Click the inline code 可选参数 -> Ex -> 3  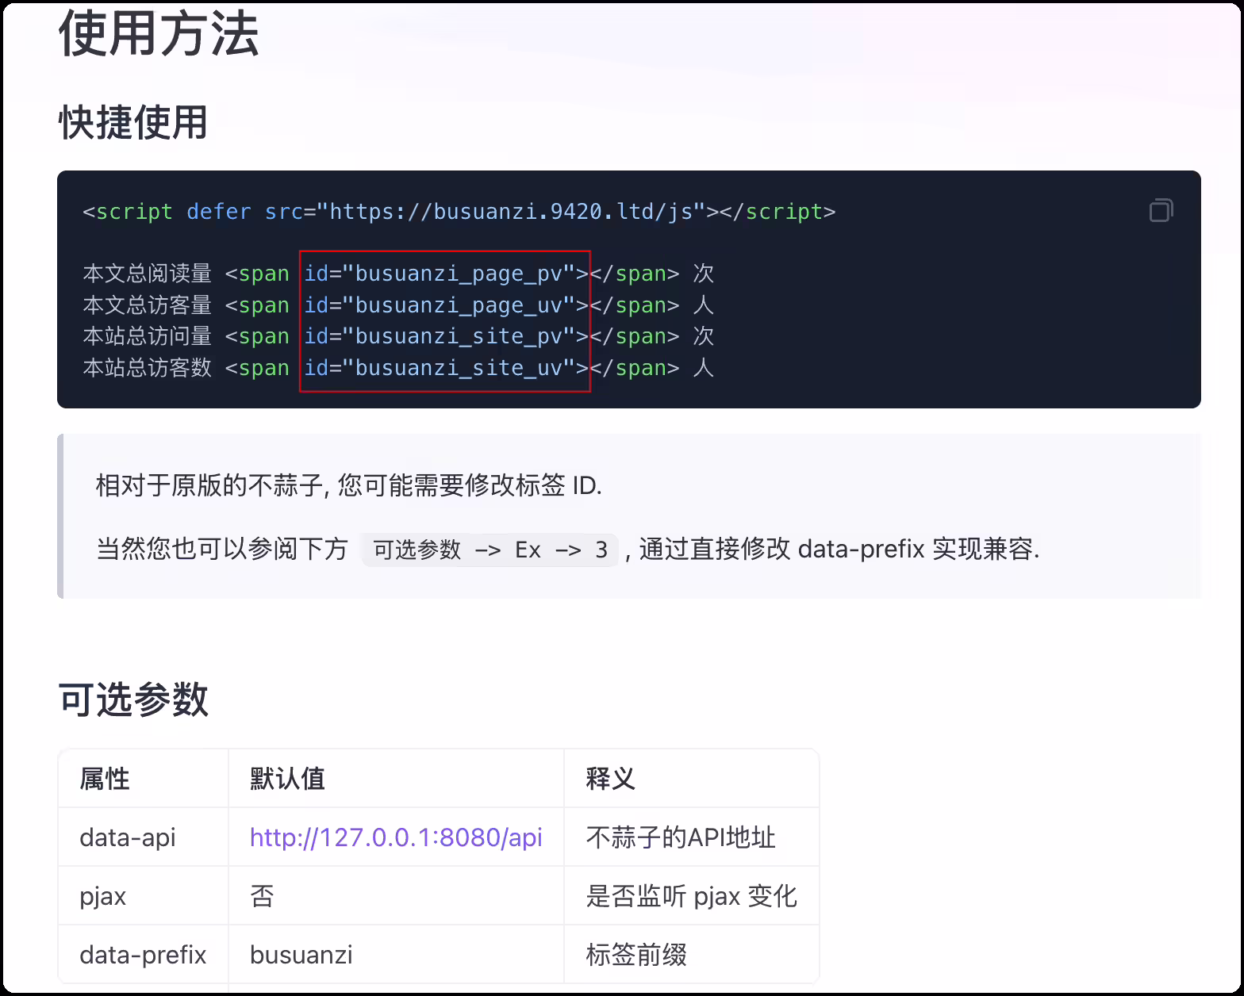click(x=490, y=550)
